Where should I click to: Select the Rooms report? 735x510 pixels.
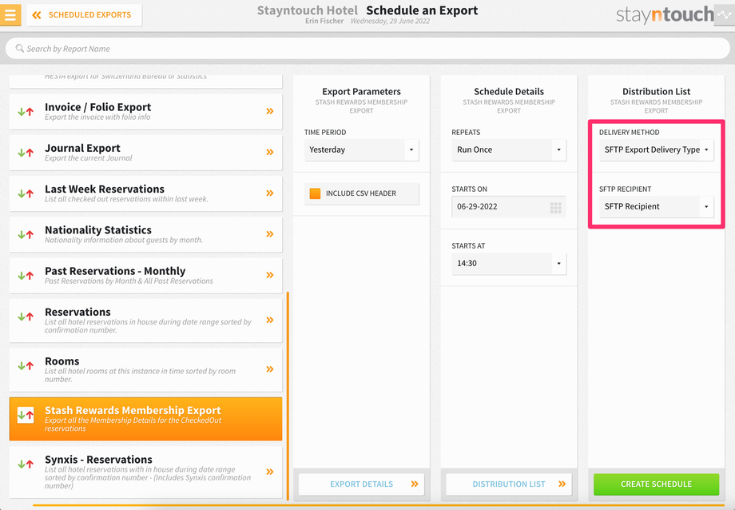pyautogui.click(x=145, y=370)
